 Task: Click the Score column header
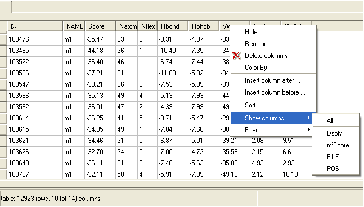pos(100,26)
